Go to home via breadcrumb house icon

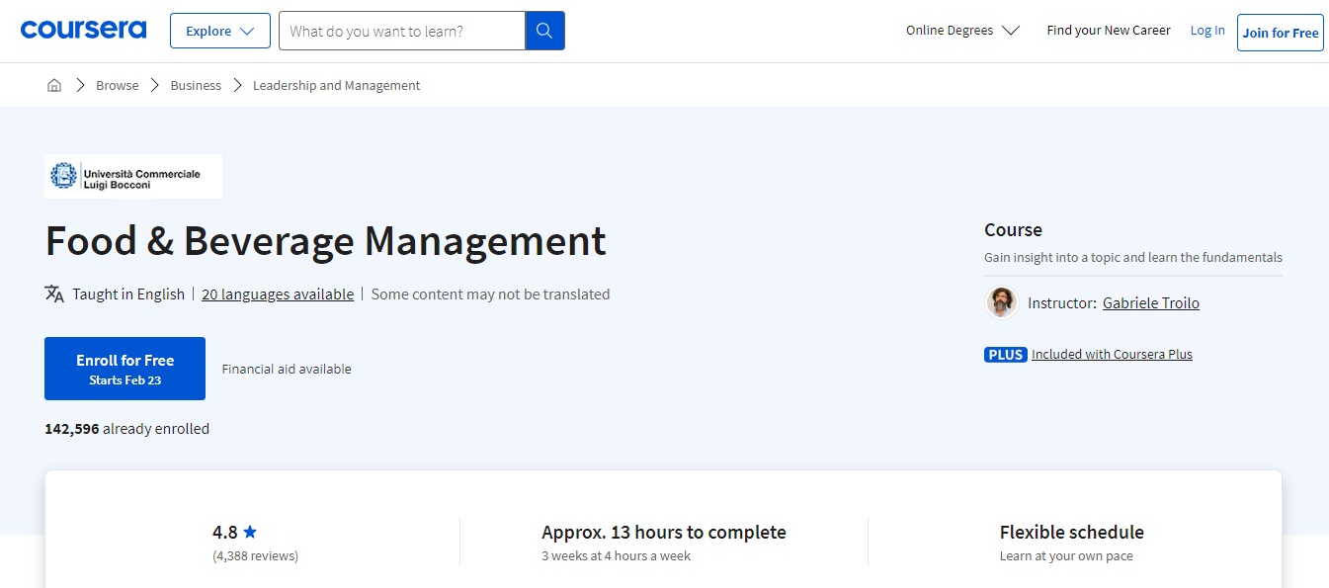54,85
